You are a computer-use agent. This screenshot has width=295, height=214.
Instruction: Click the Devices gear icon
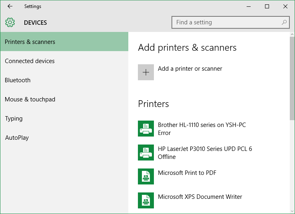tap(10, 22)
